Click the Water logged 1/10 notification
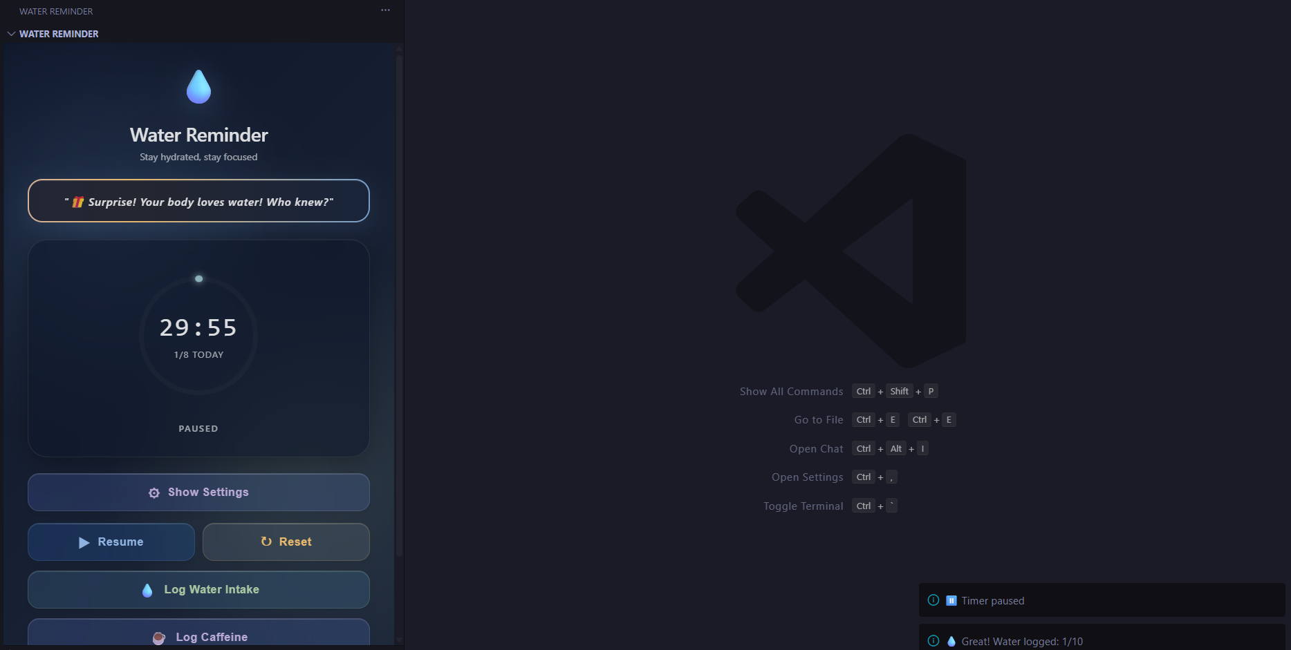The height and width of the screenshot is (650, 1291). [x=1102, y=638]
